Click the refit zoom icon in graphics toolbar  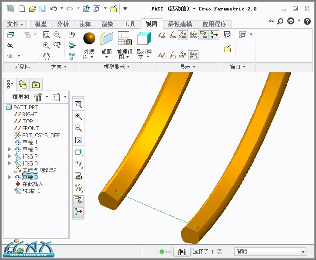[78, 105]
